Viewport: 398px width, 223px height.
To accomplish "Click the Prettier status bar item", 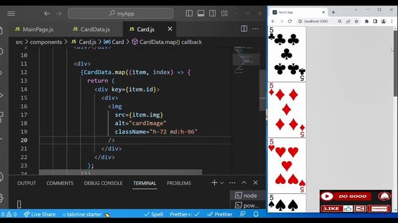I will [220, 214].
